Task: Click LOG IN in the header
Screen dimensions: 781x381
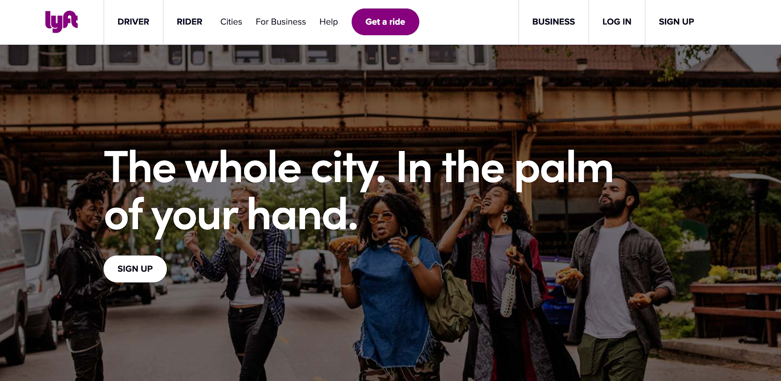Action: (x=617, y=22)
